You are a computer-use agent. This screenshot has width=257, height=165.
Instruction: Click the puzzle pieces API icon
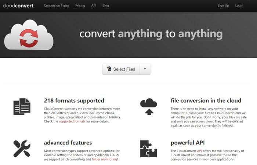coord(148,149)
